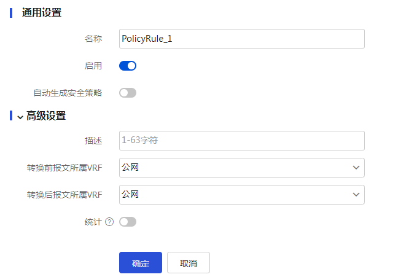
Task: Click the 转换后报文所属VRF label
Action: coord(64,195)
